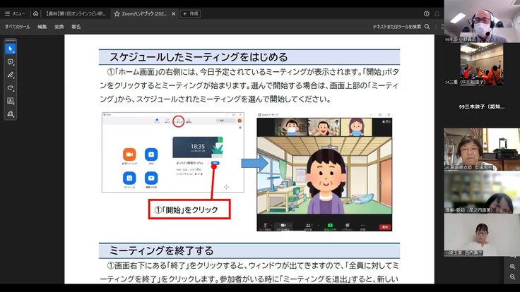Go to Acrobat home icon
The image size is (520, 292).
(x=36, y=13)
